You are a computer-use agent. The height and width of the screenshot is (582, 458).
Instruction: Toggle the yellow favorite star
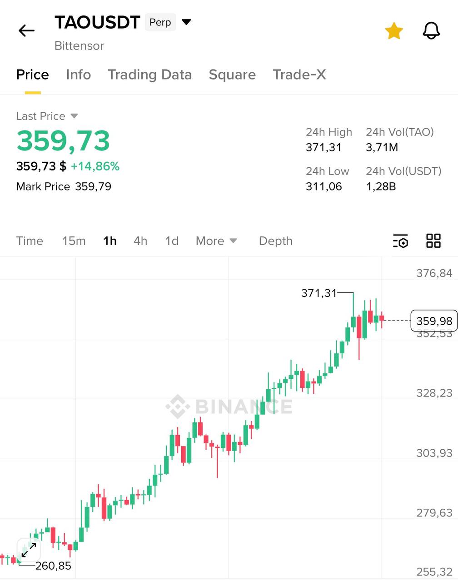394,31
